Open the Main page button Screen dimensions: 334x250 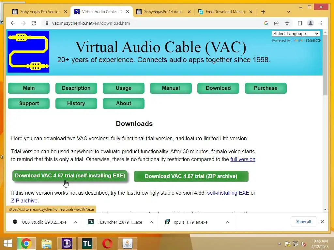(29, 88)
